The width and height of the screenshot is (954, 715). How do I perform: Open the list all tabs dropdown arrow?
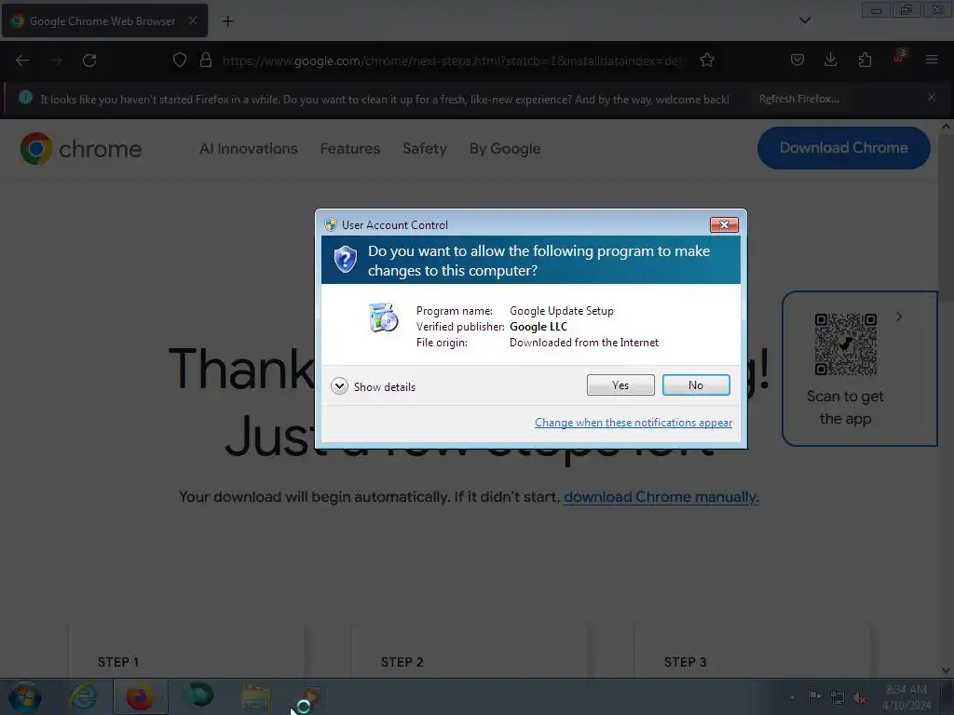(x=805, y=20)
